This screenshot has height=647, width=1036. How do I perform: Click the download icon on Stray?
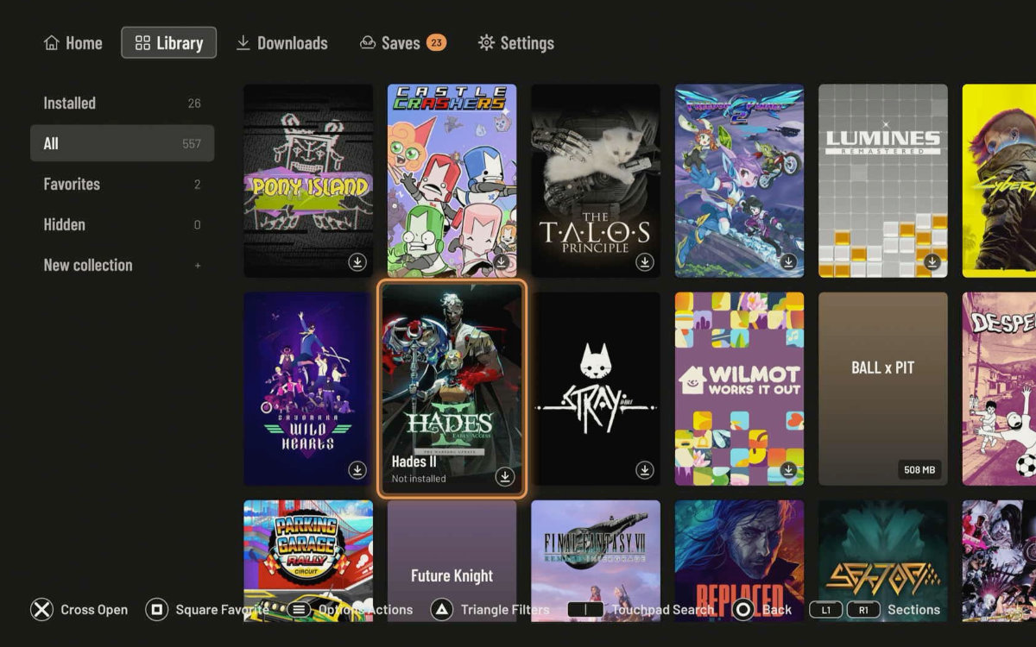645,470
